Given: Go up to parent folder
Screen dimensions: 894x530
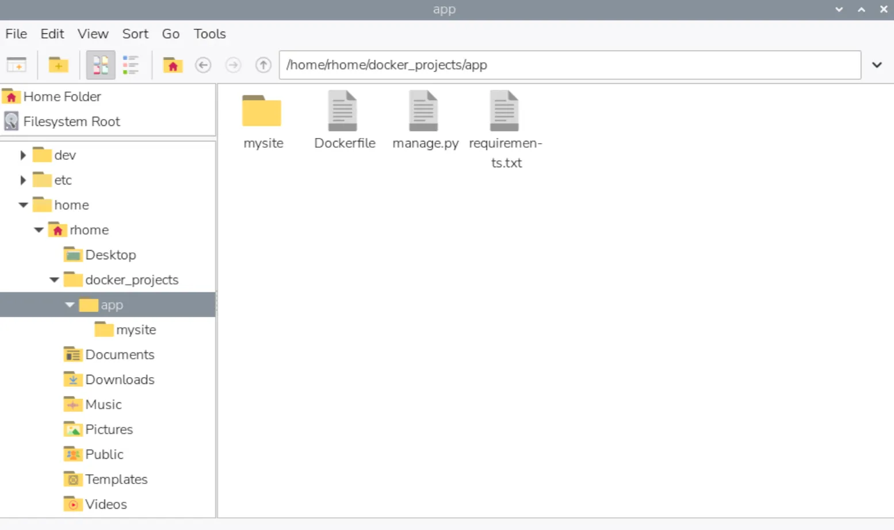Looking at the screenshot, I should (263, 65).
